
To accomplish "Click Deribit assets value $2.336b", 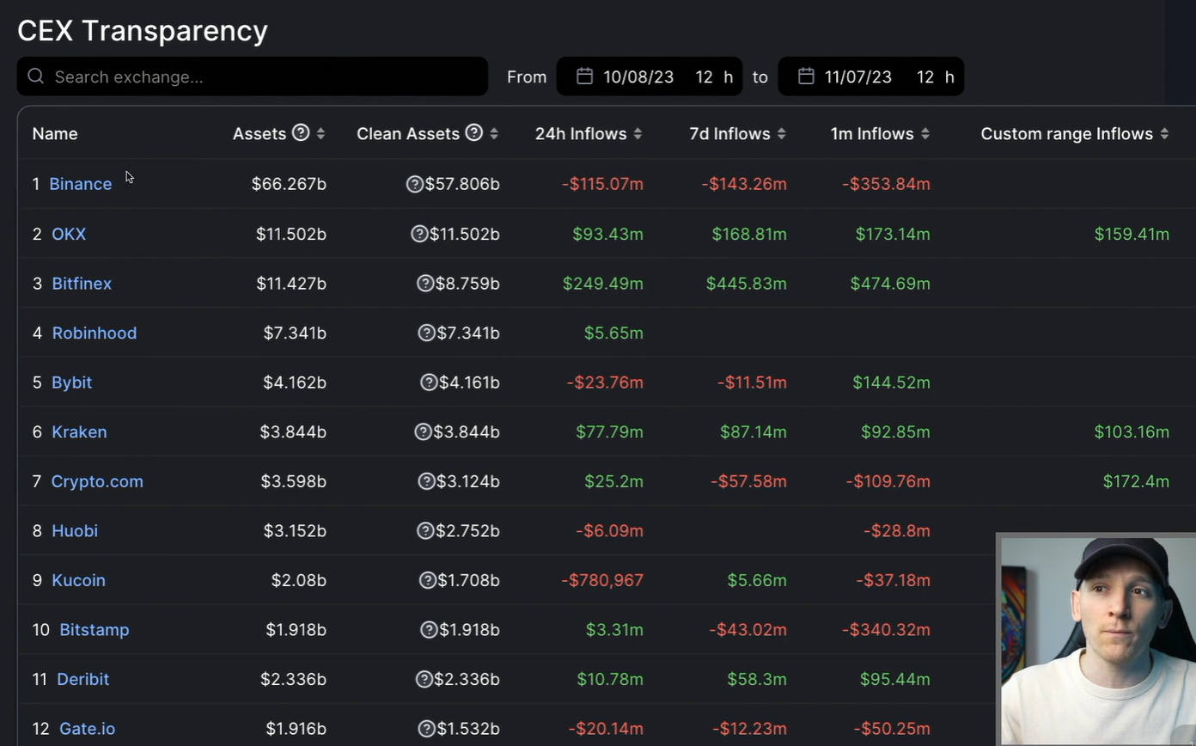I will point(293,679).
